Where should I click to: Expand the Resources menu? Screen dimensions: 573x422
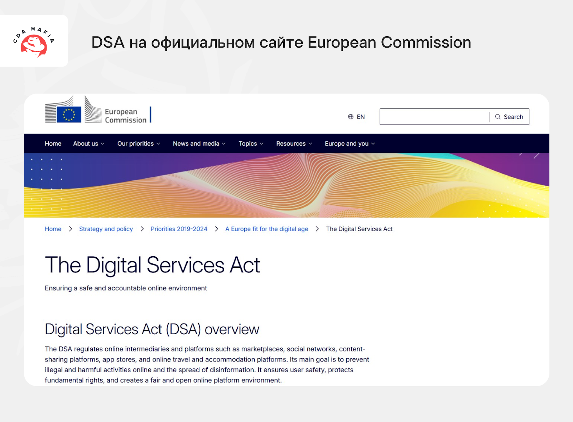(294, 144)
